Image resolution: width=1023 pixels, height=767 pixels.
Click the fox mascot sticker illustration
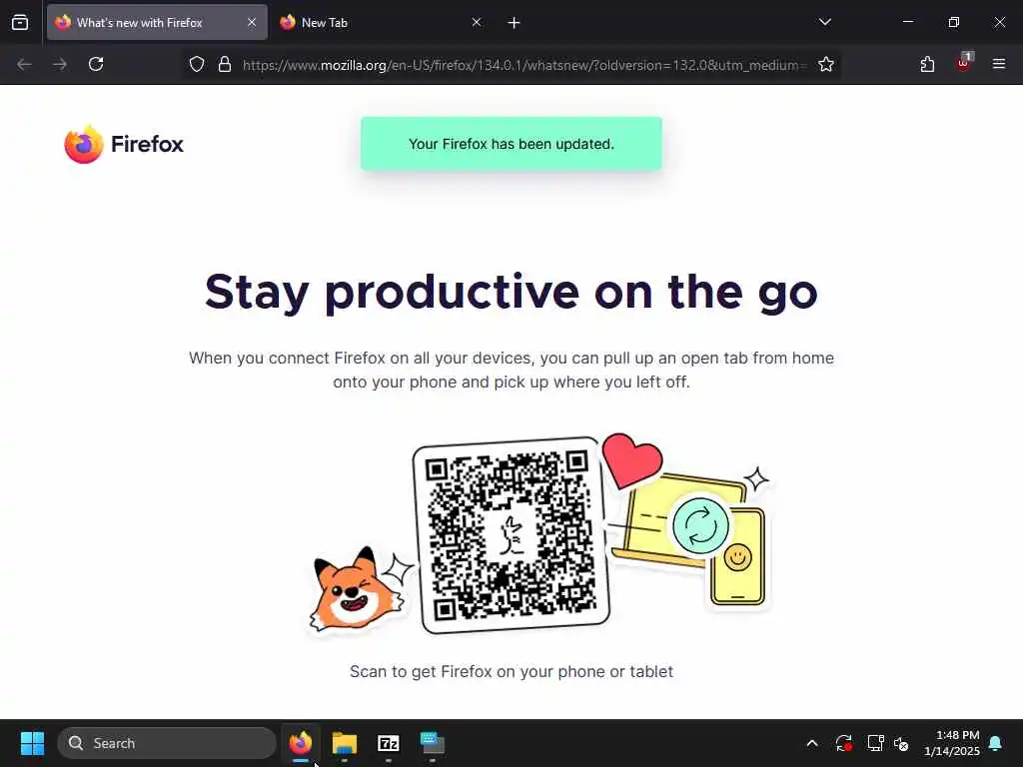click(x=358, y=589)
